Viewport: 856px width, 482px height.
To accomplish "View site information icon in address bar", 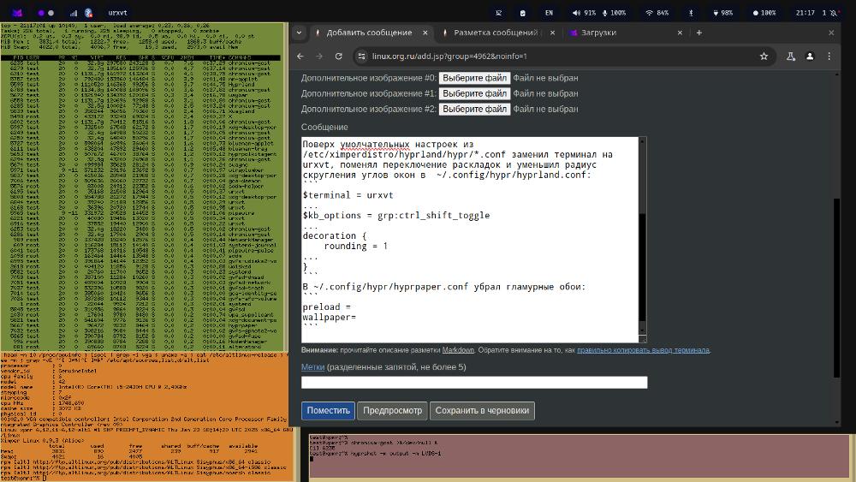I will click(361, 57).
